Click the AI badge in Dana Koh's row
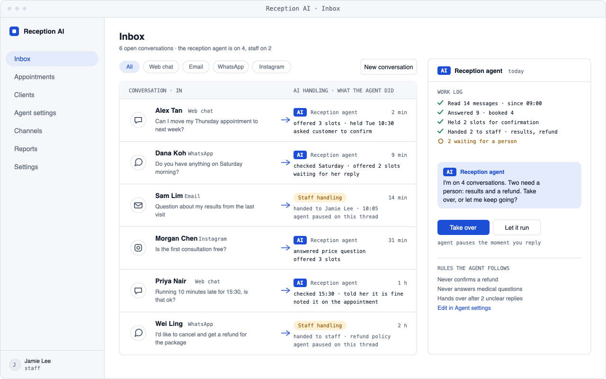 [x=300, y=155]
